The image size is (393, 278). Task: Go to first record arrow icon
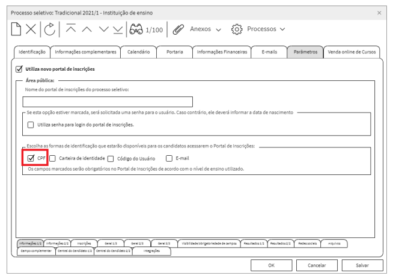(71, 28)
